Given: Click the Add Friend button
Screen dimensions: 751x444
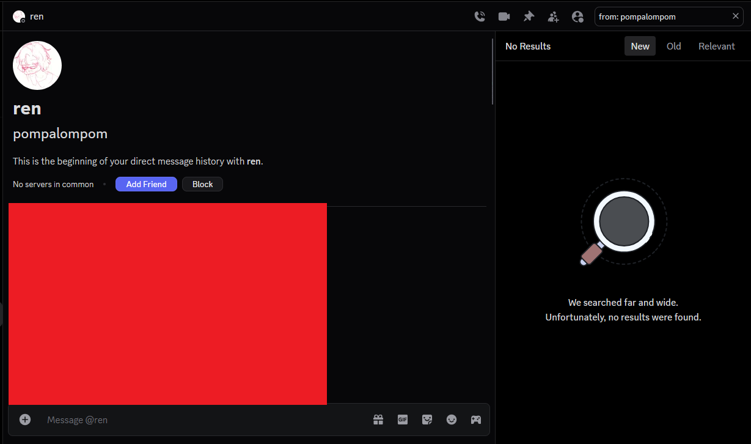Looking at the screenshot, I should 146,184.
